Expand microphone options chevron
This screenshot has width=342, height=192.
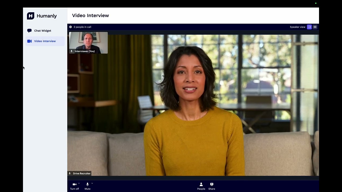[92, 183]
